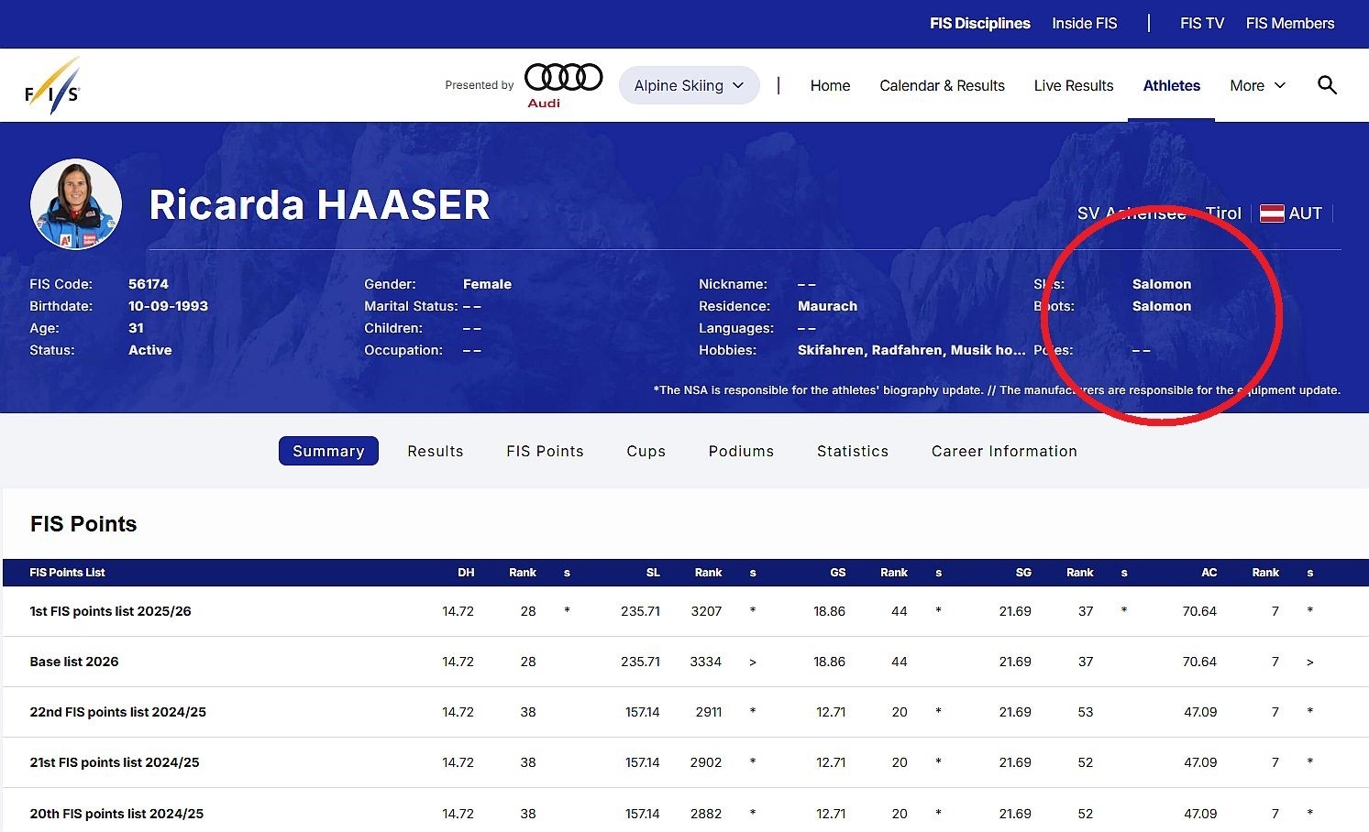Click Ricarda Haaser's profile photo
Viewport: 1369px width, 832px height.
point(76,204)
